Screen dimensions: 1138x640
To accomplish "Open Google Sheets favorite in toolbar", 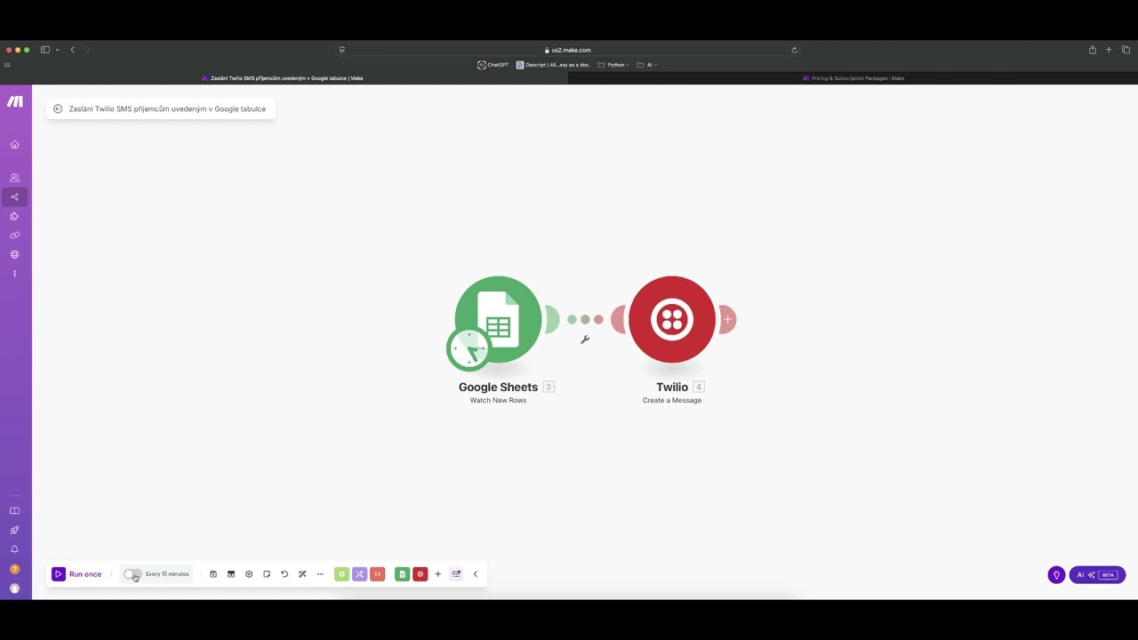I will [x=402, y=574].
